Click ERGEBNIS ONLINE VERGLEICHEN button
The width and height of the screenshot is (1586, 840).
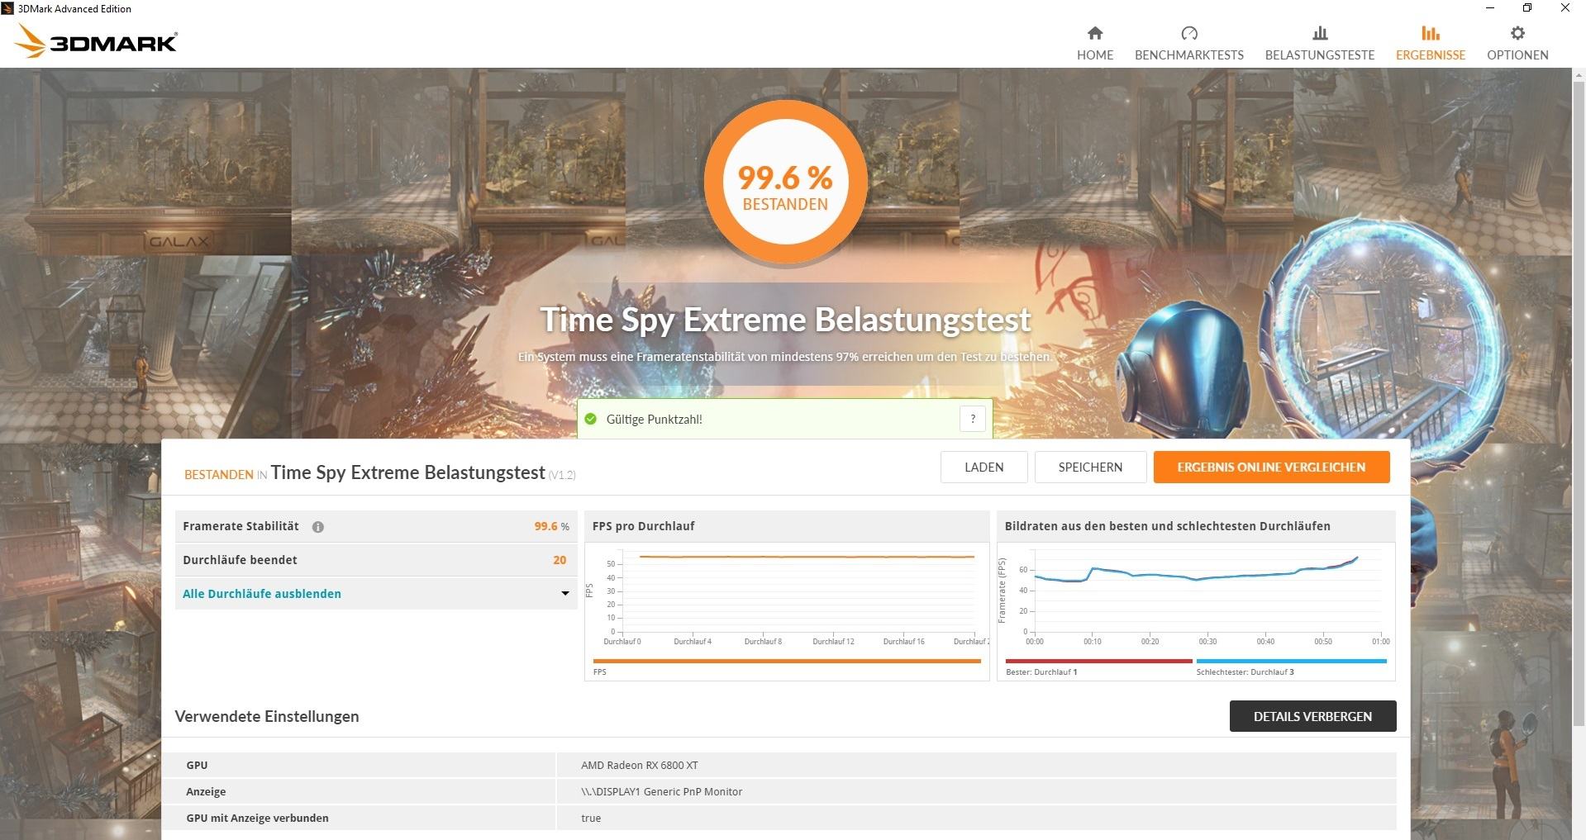click(1271, 467)
